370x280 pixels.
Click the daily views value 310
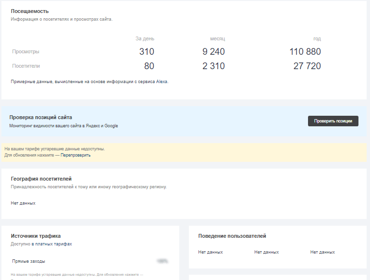(147, 52)
